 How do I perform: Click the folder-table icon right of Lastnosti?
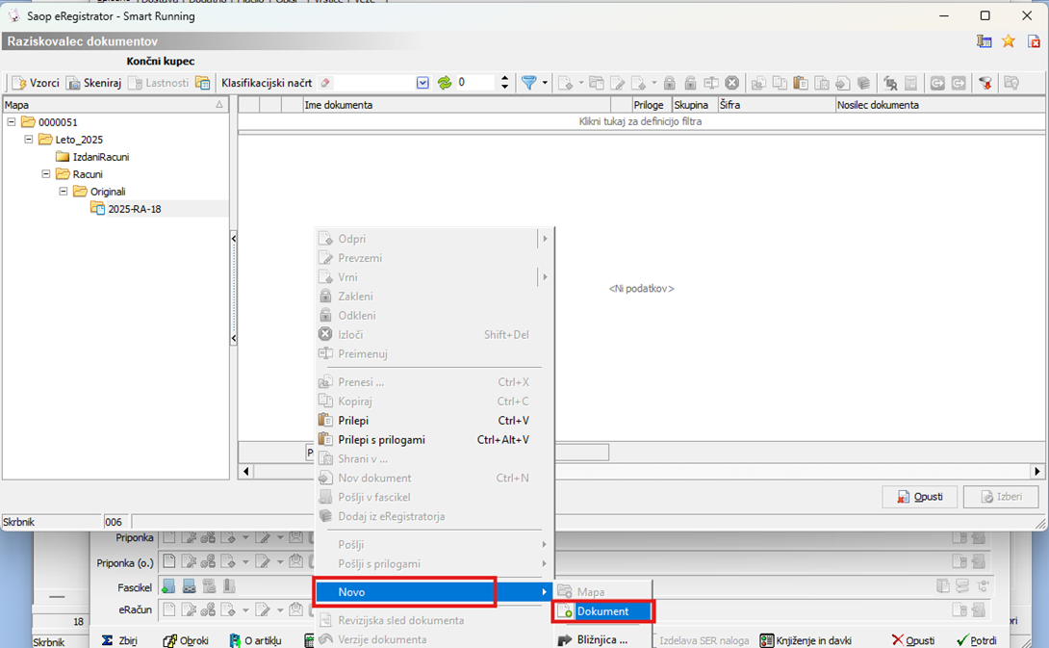202,83
